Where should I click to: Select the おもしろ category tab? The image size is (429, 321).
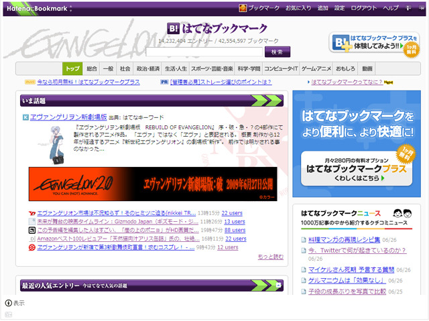click(345, 68)
